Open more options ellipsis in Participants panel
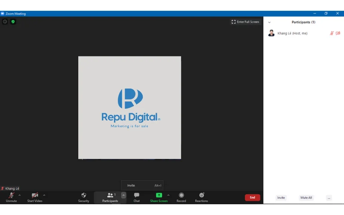 point(329,198)
